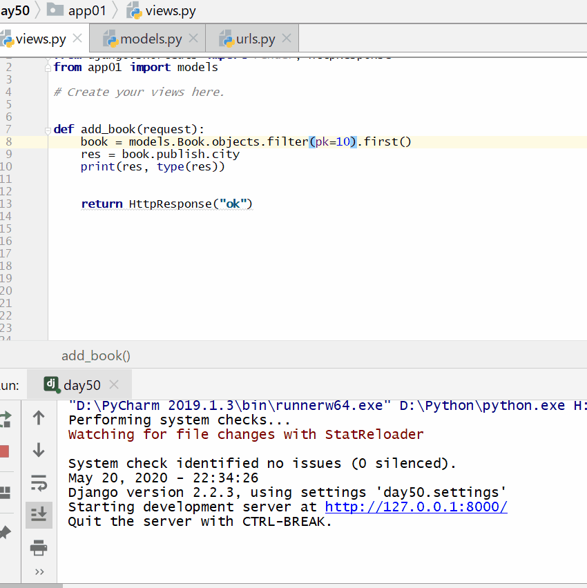Stop the running day50 server
The width and height of the screenshot is (587, 588).
(4, 452)
